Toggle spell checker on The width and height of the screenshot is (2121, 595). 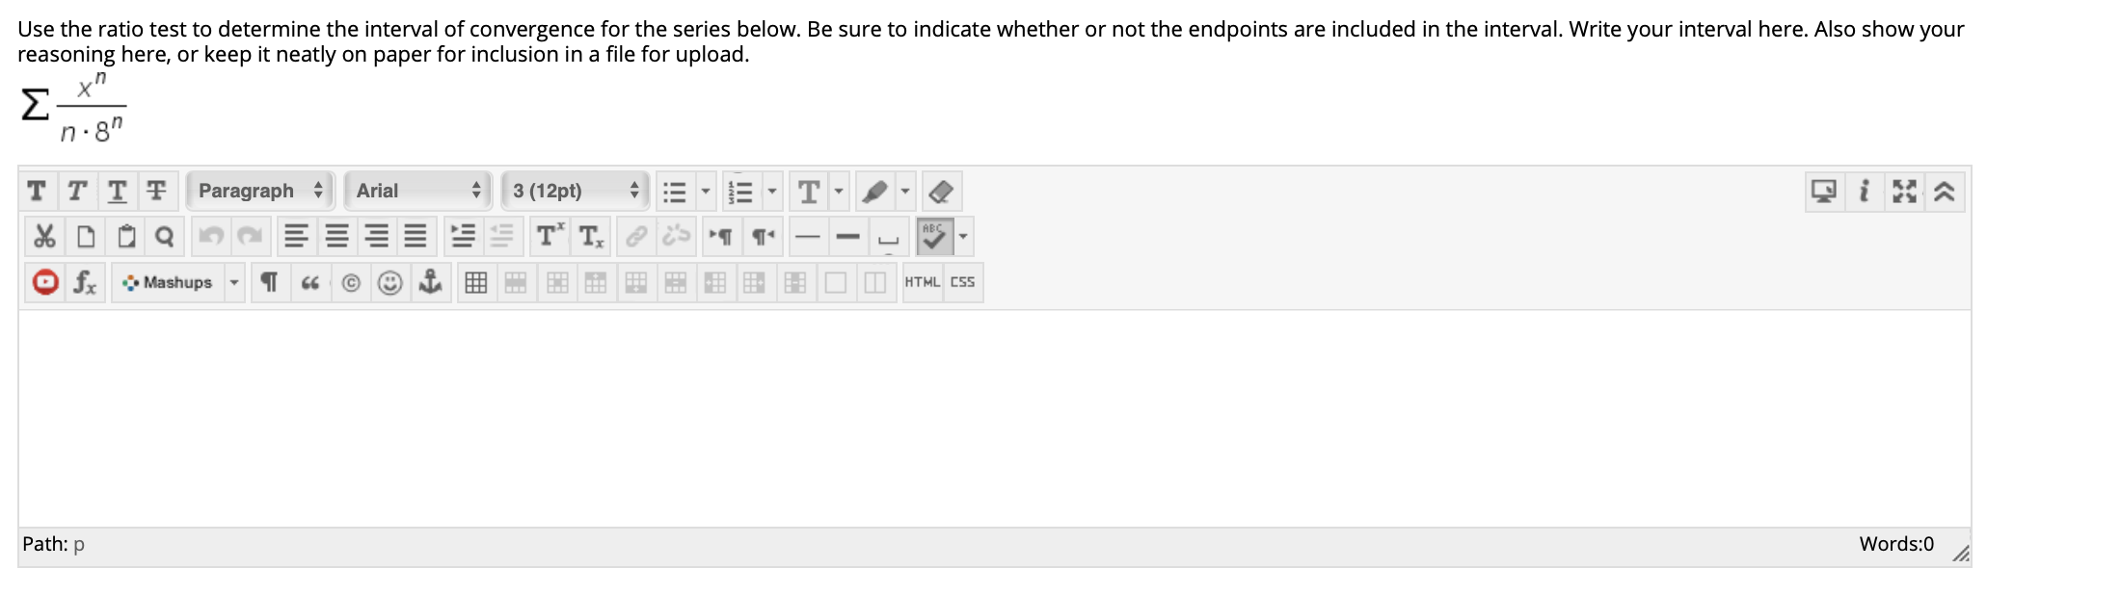point(933,234)
